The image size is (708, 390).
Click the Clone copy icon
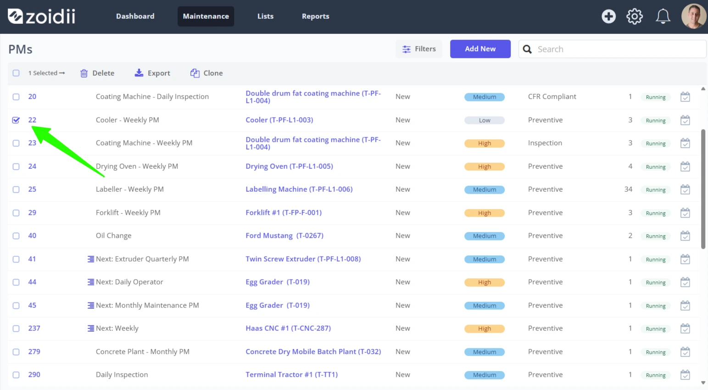pos(195,73)
